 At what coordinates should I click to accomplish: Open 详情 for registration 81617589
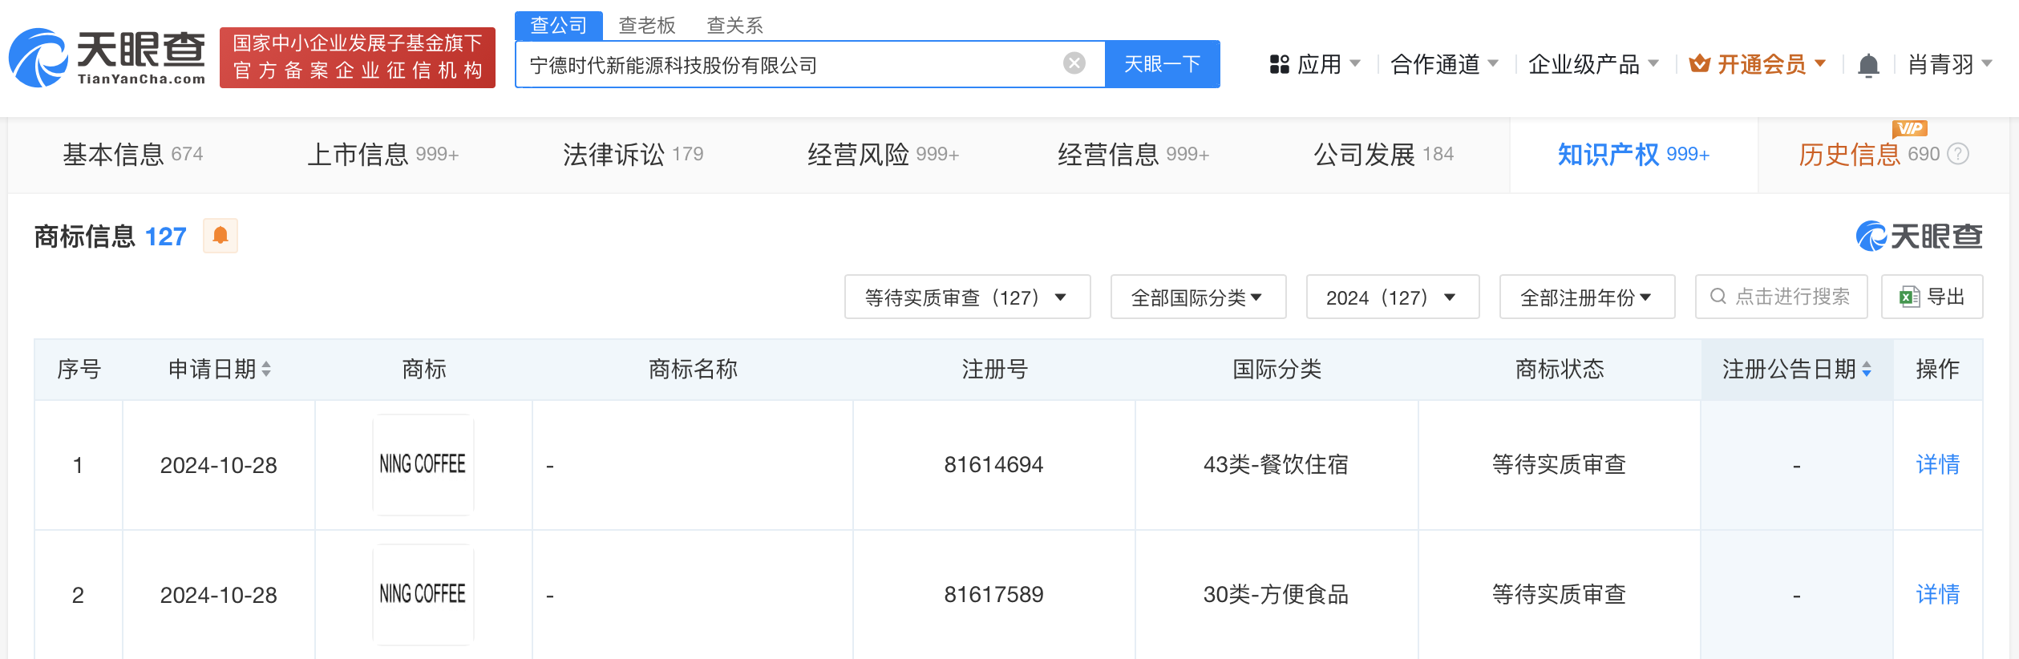click(x=1938, y=594)
